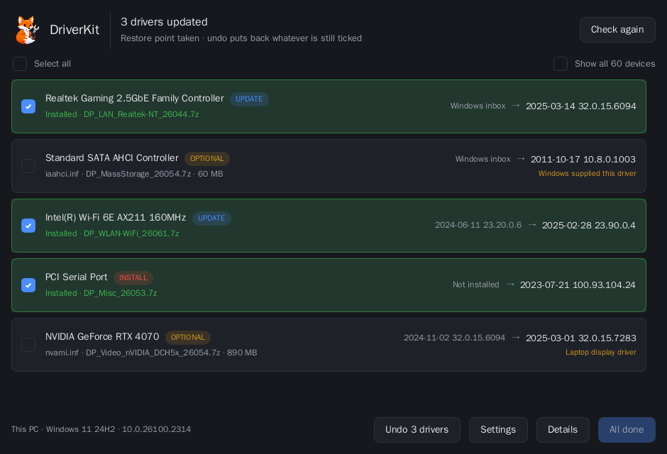Click the Check again button
The height and width of the screenshot is (454, 667).
(x=617, y=30)
